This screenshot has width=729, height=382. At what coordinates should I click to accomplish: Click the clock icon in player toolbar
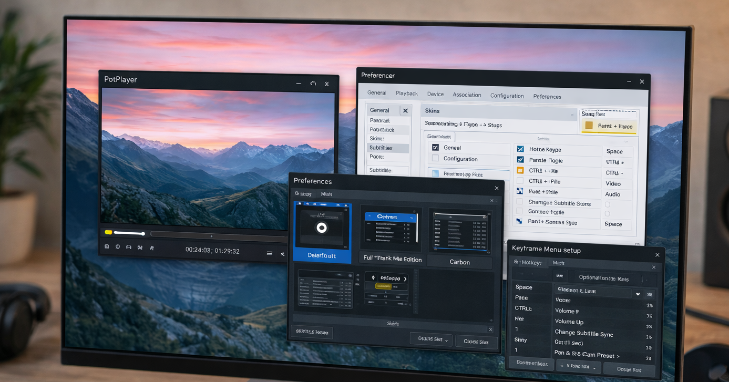pyautogui.click(x=118, y=247)
